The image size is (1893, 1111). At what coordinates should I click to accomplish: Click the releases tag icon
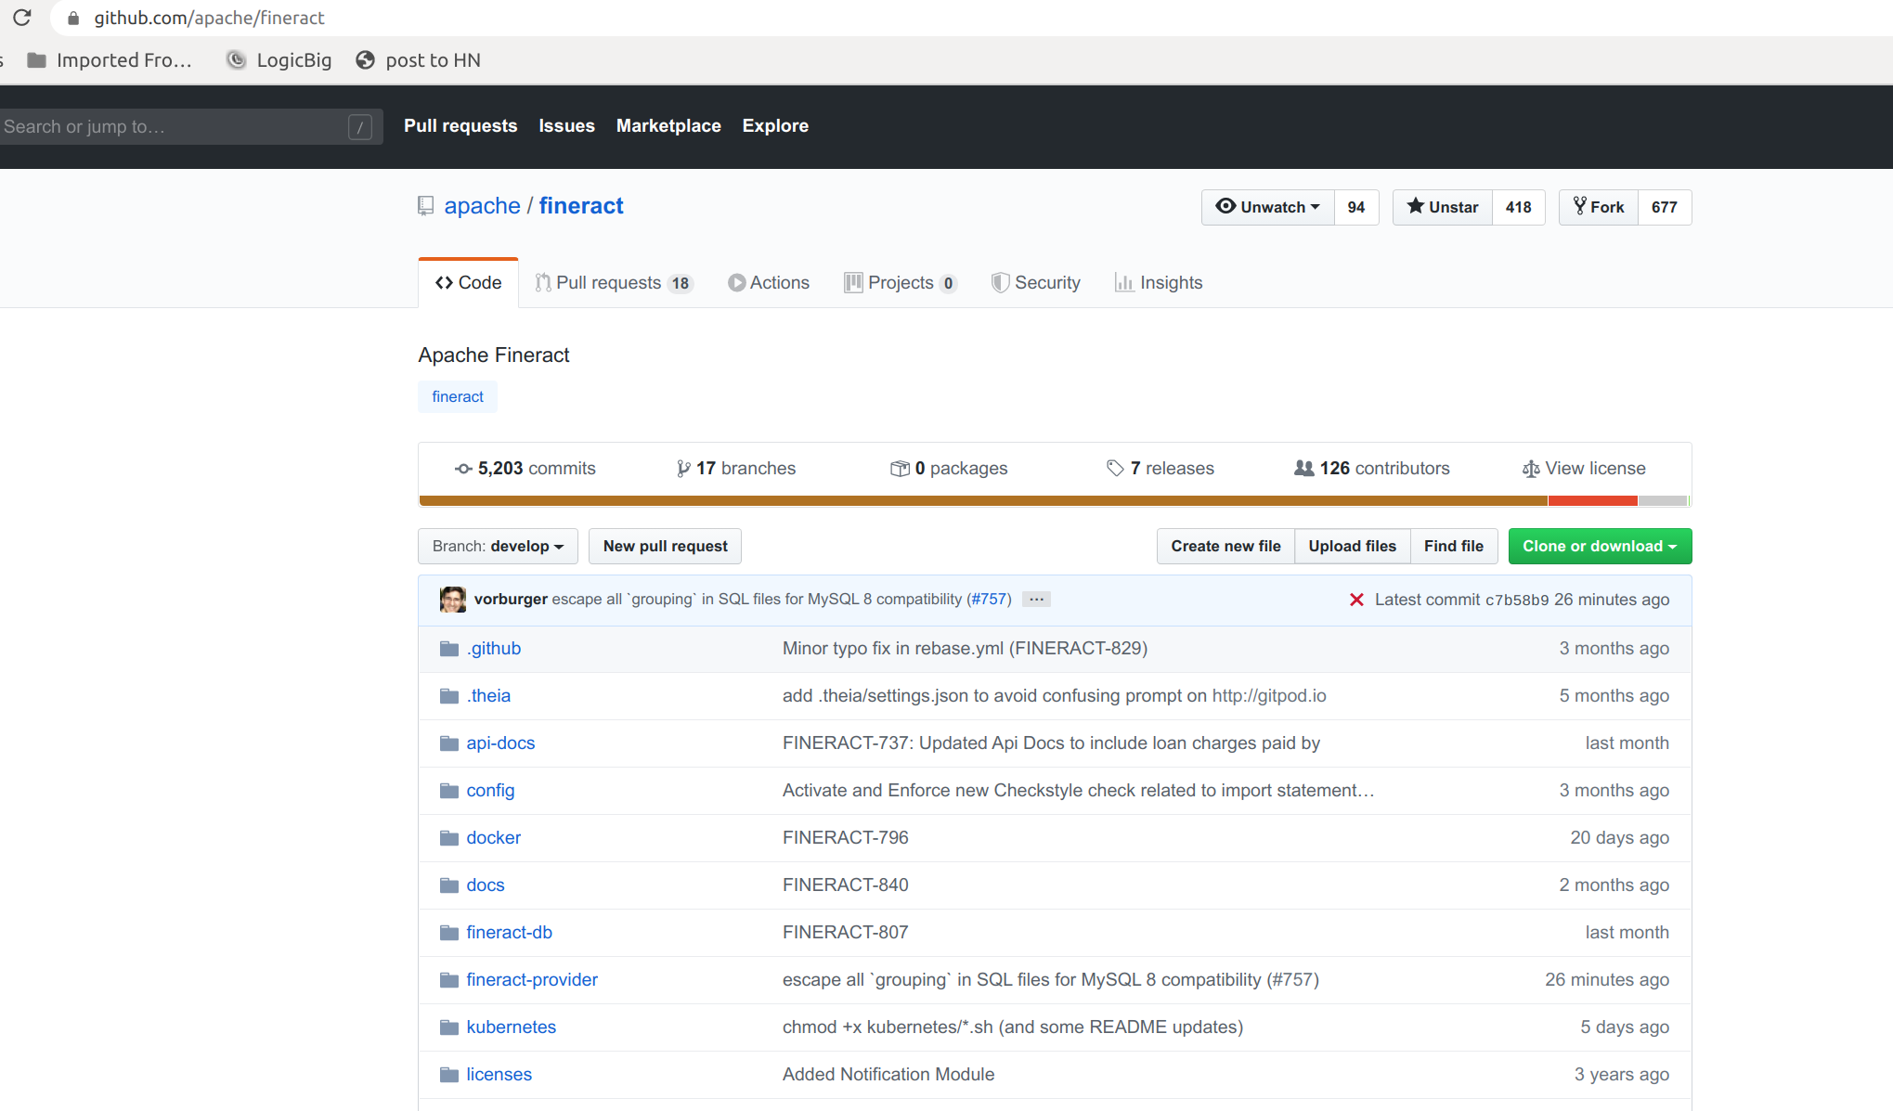pyautogui.click(x=1115, y=469)
